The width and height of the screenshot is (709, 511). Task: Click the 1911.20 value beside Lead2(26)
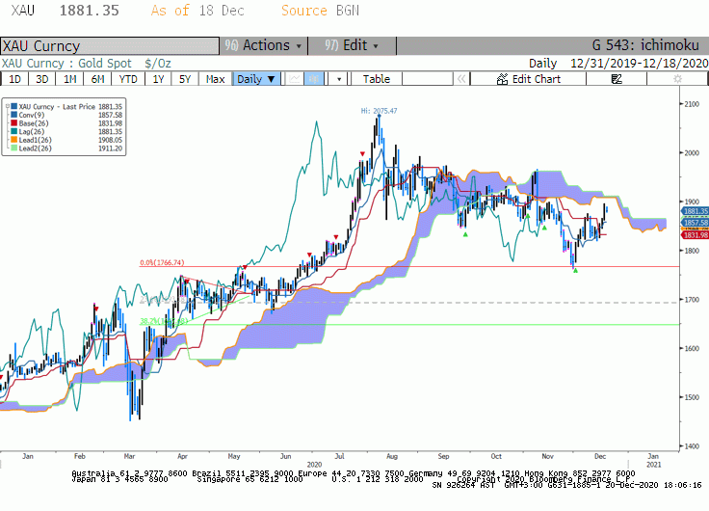click(111, 148)
